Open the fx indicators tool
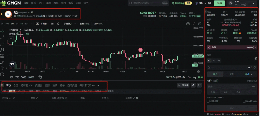The image size is (260, 116). point(58,24)
